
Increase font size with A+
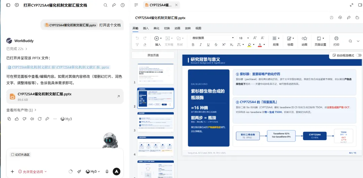[255, 38]
